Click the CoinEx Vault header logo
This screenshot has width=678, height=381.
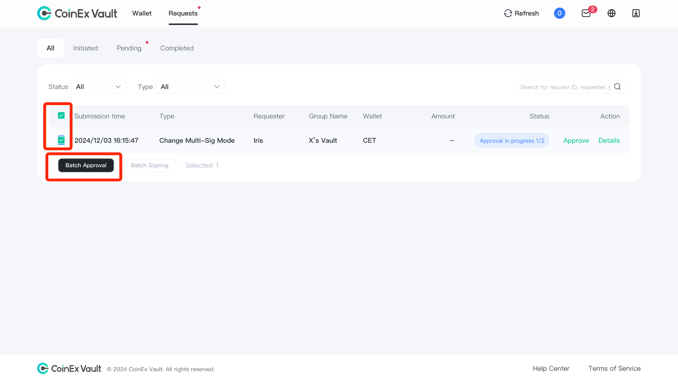coord(77,13)
